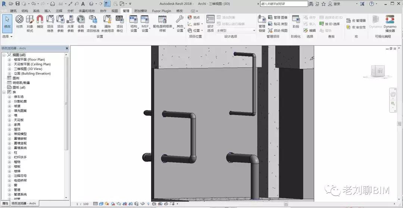Expand 三维视图 (3D View) tree node
This screenshot has height=208, width=403.
9,68
